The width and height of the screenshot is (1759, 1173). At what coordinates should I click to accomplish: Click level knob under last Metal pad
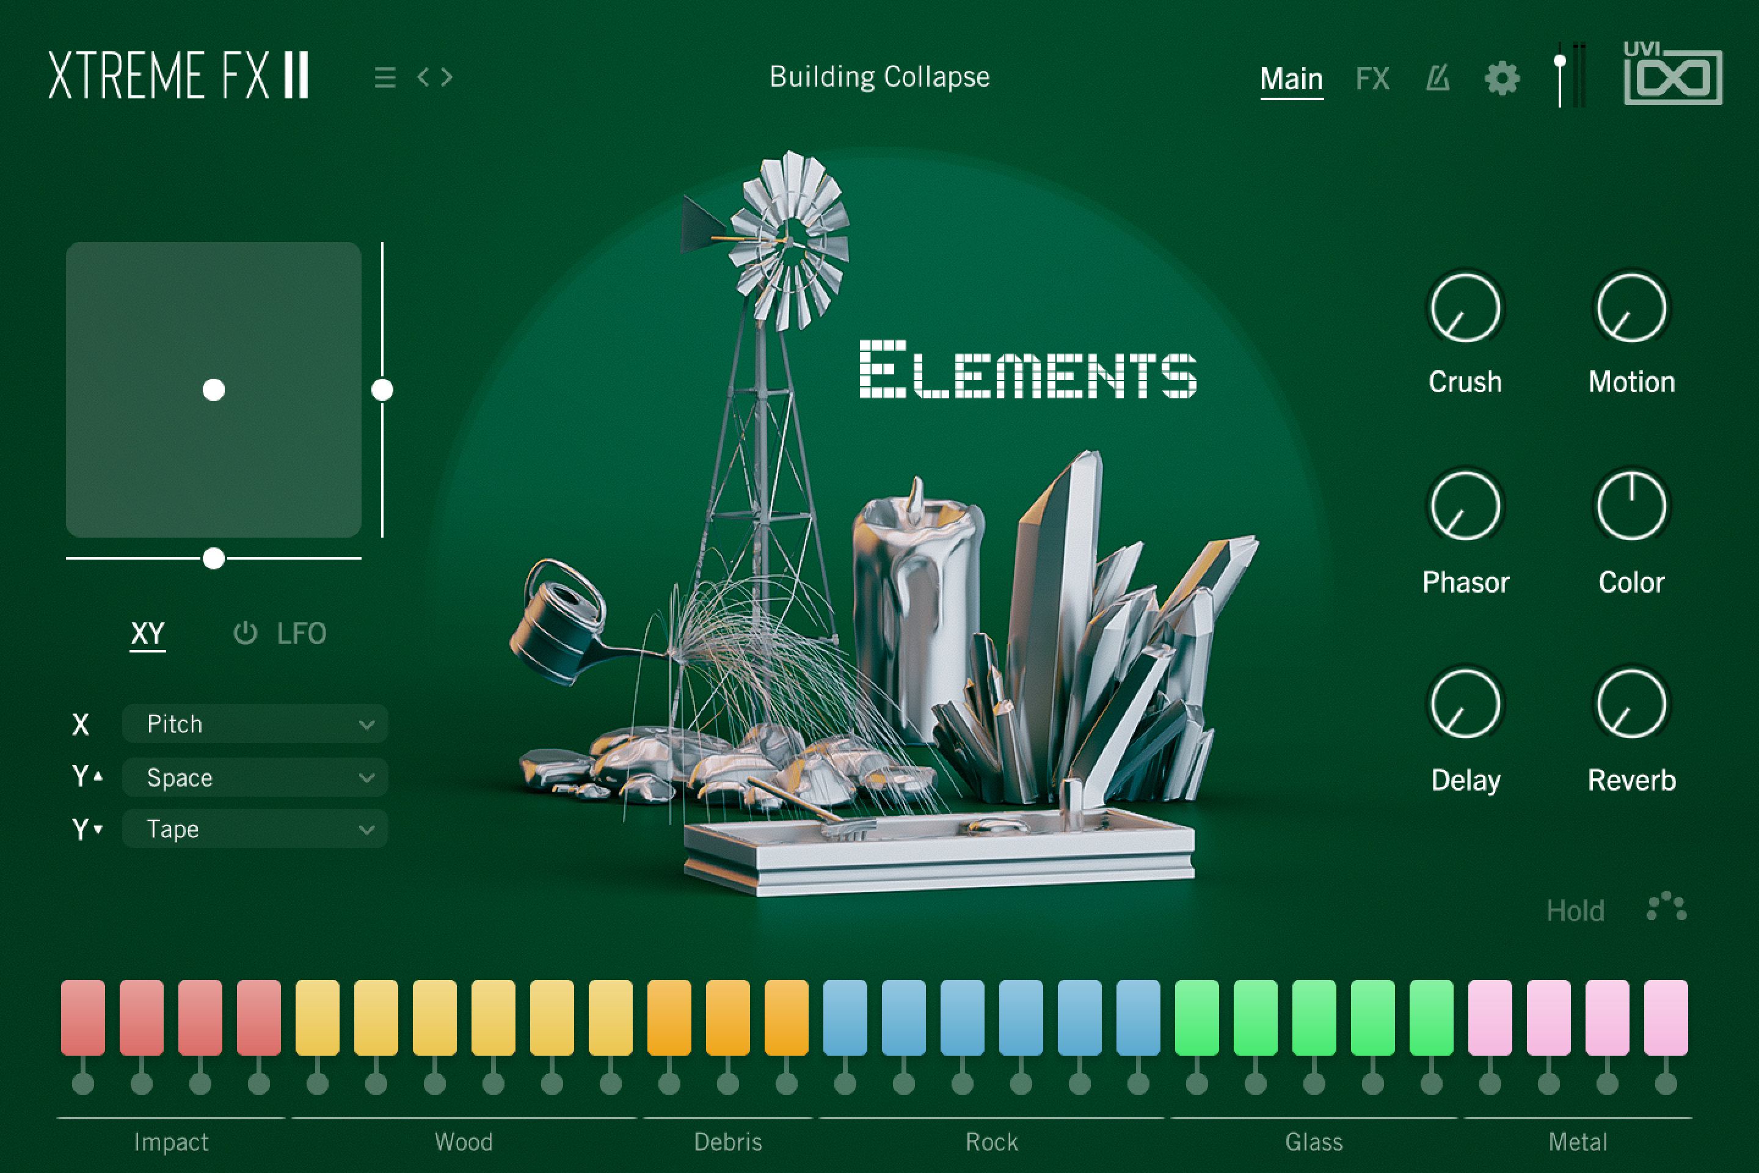click(1666, 1083)
